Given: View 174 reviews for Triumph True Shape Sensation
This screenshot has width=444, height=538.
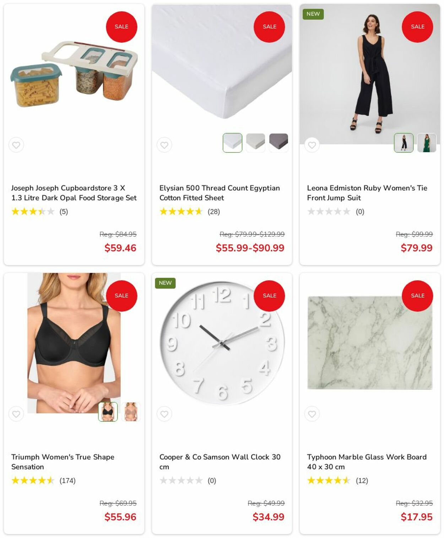Looking at the screenshot, I should click(x=67, y=481).
